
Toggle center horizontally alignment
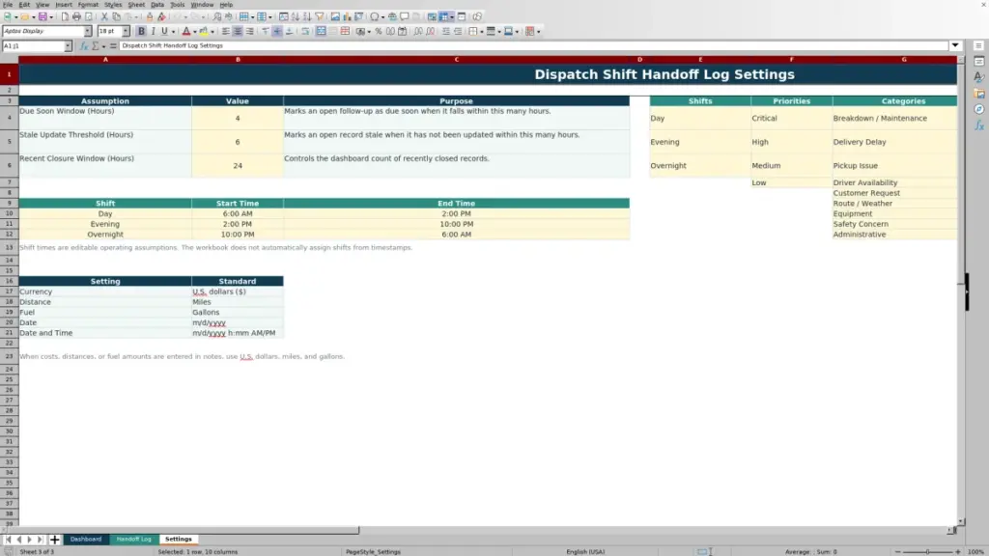pos(238,32)
